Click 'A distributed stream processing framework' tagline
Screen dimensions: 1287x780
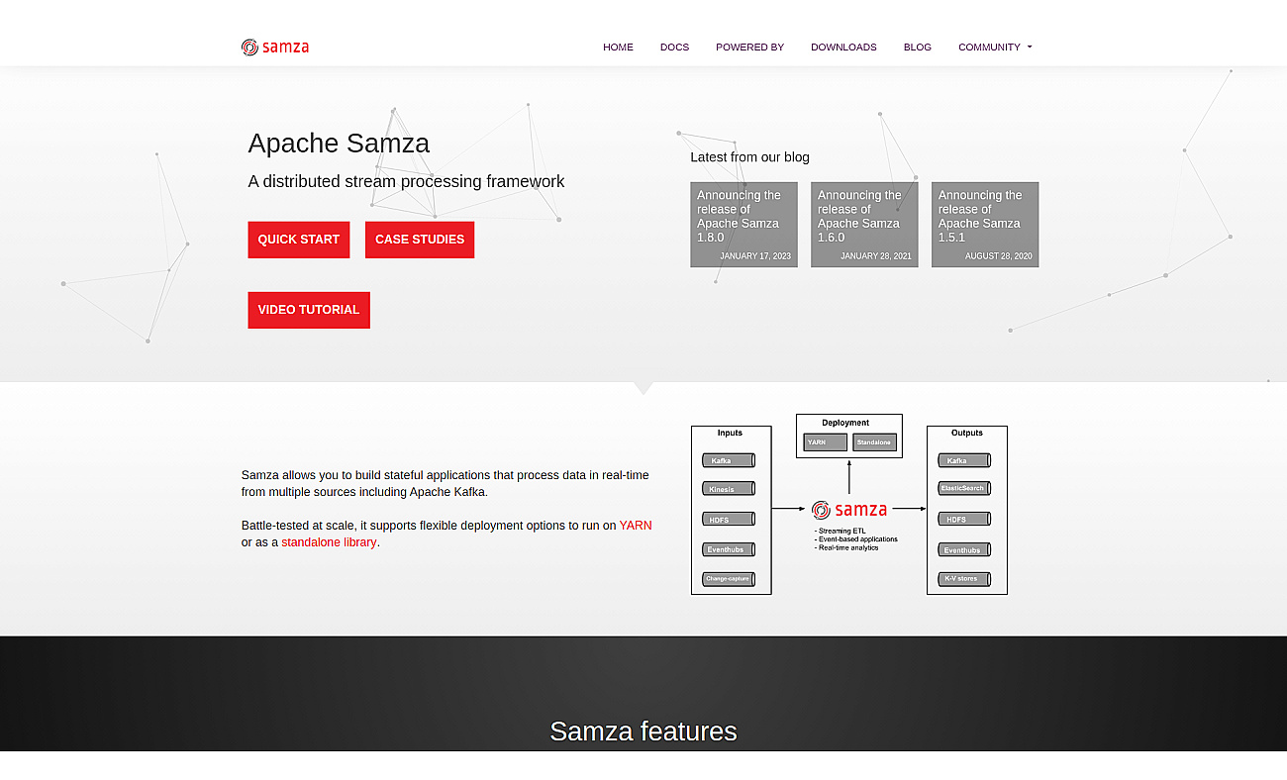pos(406,181)
